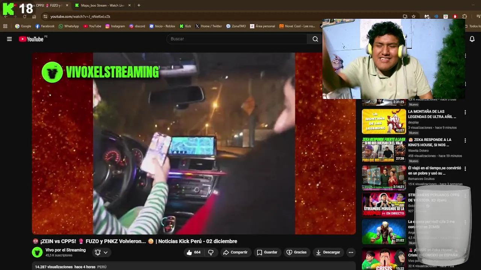Open ZEKA RESPONDE A LA KING'S HOUSE title
481x270 pixels.
[430, 142]
